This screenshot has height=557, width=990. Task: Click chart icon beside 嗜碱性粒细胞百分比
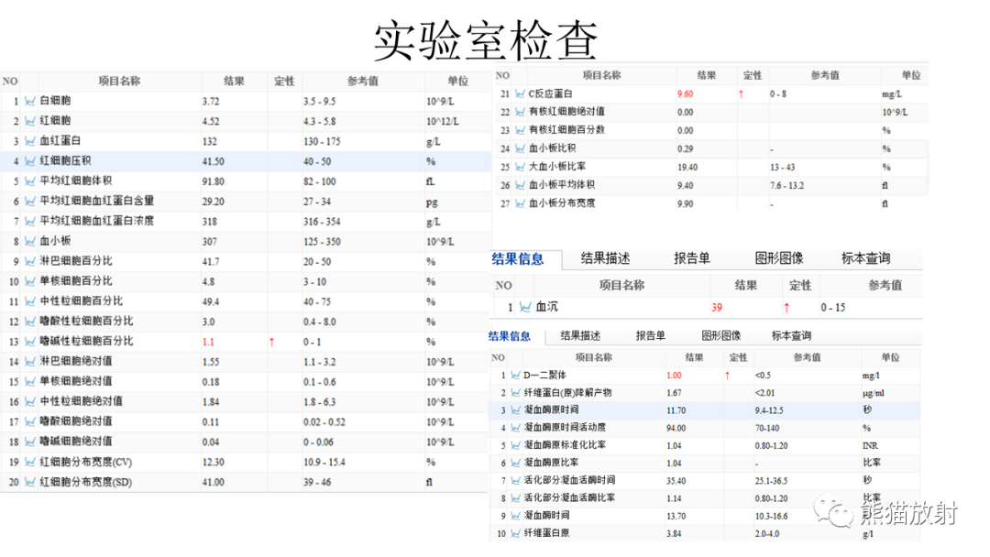(29, 342)
